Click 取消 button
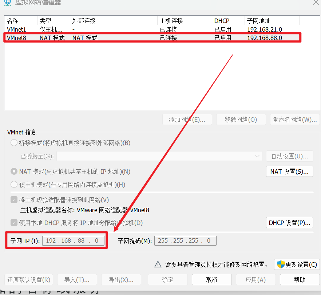This screenshot has height=295, width=321. [x=212, y=280]
